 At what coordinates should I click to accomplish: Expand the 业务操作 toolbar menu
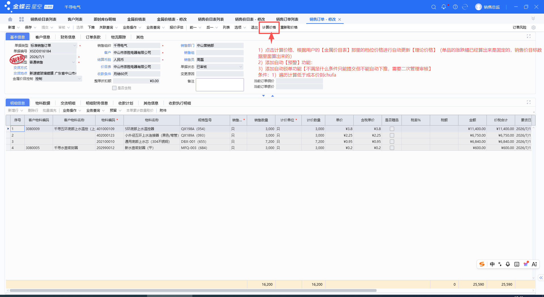click(x=132, y=27)
